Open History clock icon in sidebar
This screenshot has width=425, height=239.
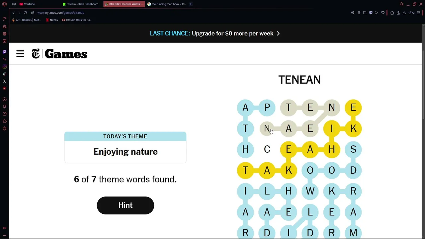[x=4, y=114]
